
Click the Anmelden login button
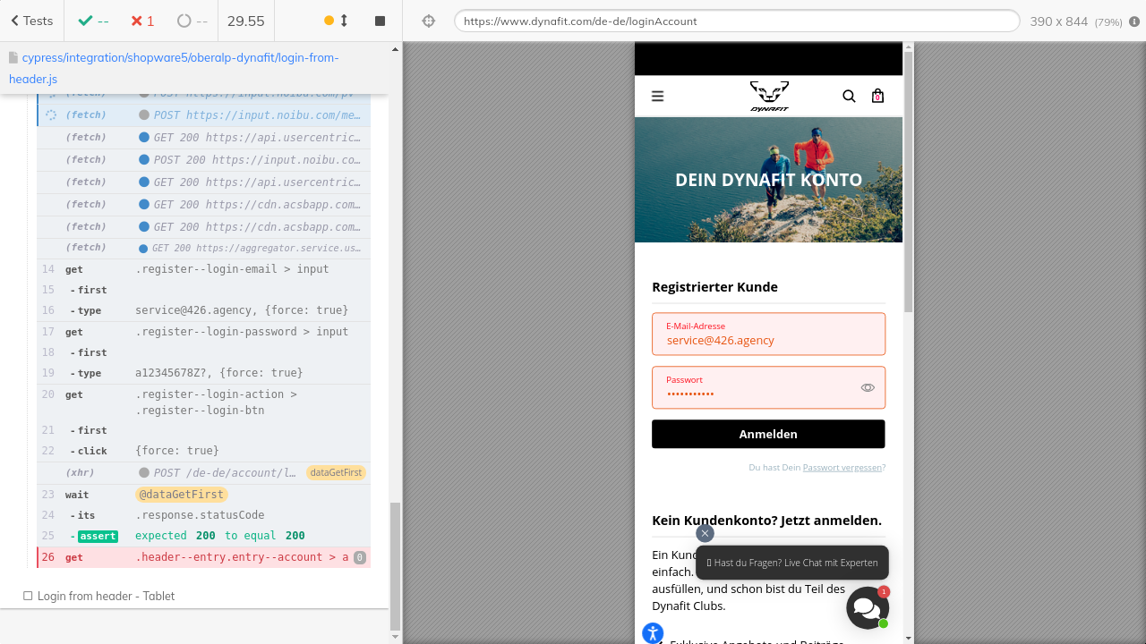click(x=767, y=434)
